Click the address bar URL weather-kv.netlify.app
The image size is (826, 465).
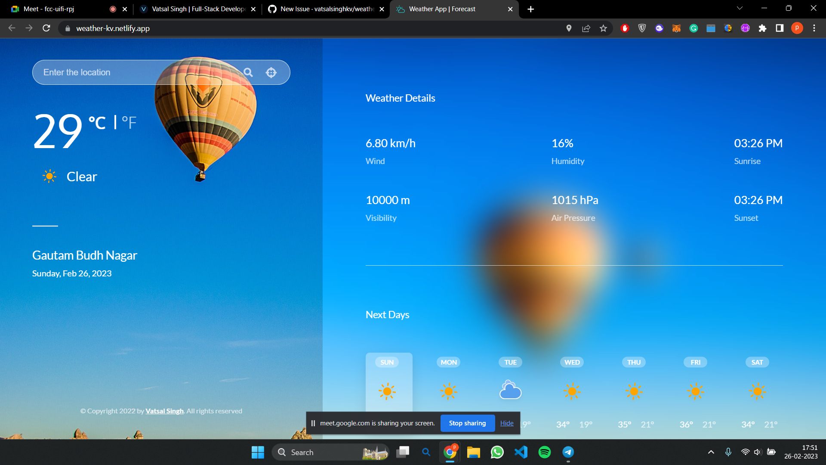pyautogui.click(x=113, y=28)
